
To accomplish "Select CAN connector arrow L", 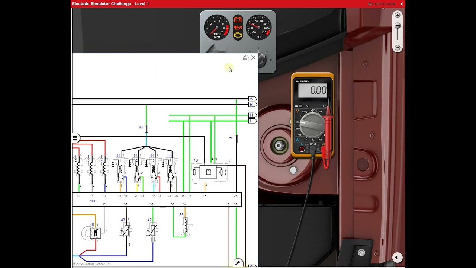I will (253, 121).
